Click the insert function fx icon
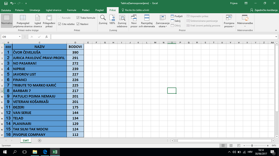 46,37
